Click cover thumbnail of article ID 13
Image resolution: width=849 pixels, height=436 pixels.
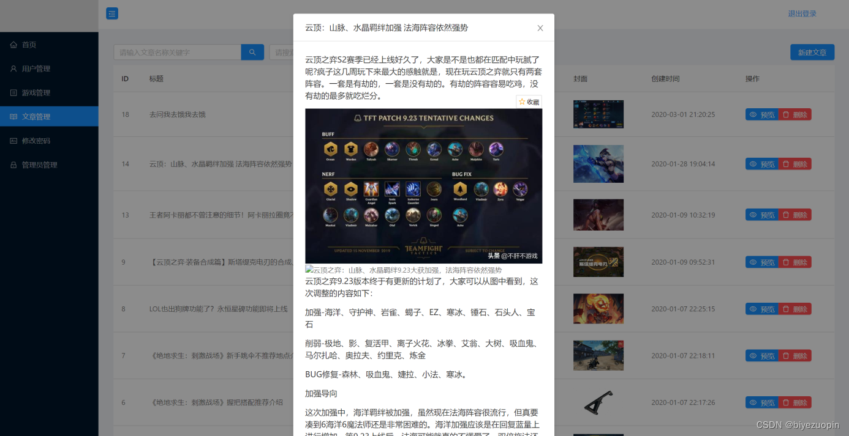[x=598, y=215]
